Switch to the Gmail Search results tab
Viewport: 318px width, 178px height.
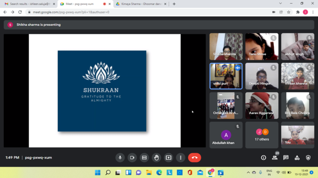coord(30,4)
